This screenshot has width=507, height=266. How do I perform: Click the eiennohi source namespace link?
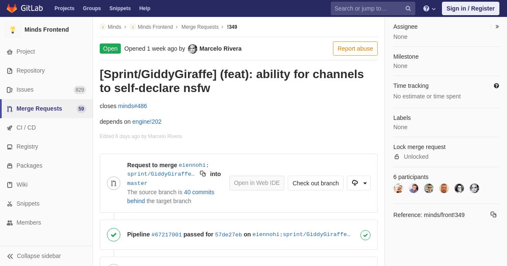click(192, 166)
